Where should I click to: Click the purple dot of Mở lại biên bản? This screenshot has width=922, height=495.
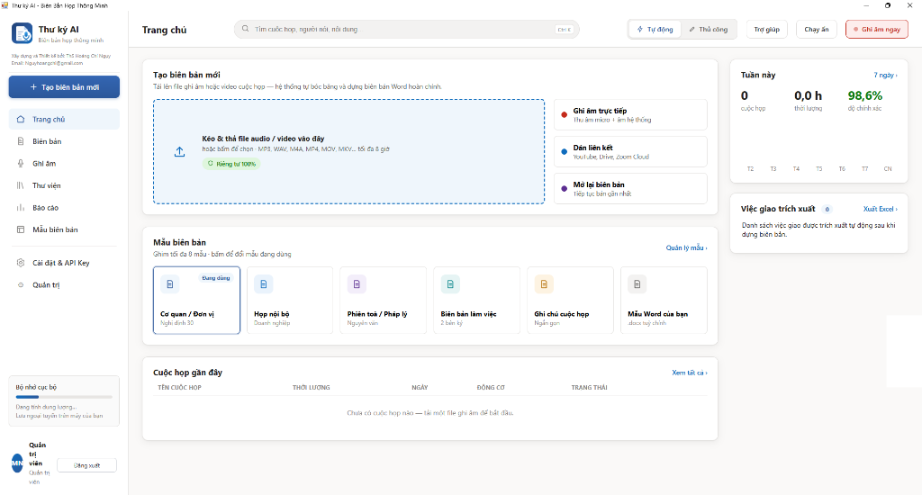[x=564, y=189]
